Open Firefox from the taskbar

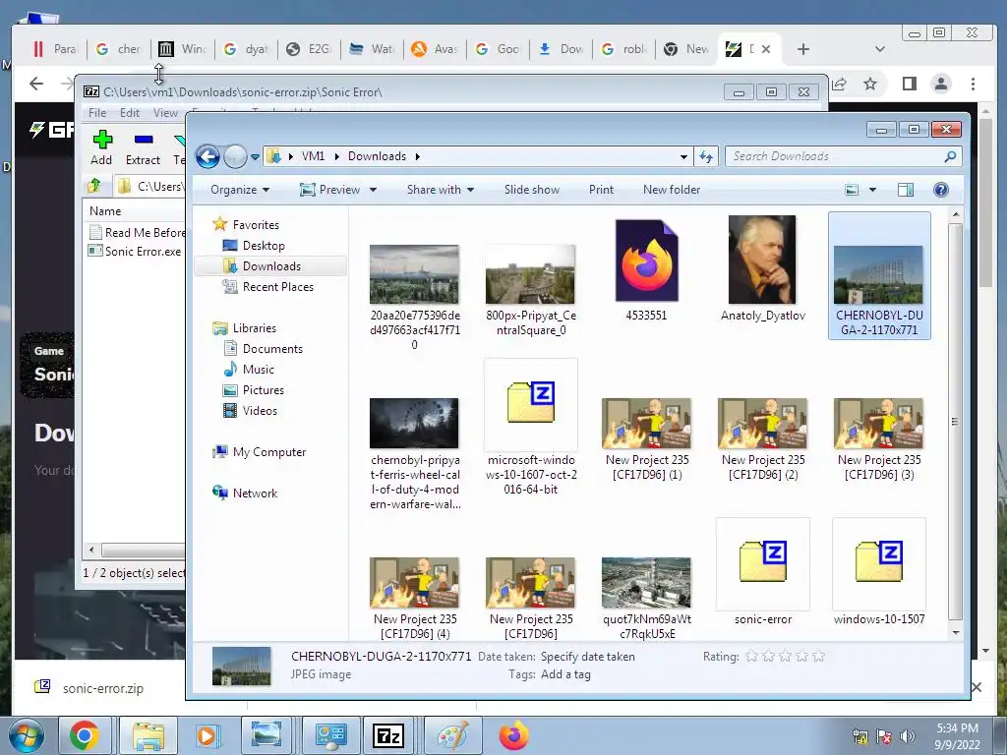click(x=513, y=735)
